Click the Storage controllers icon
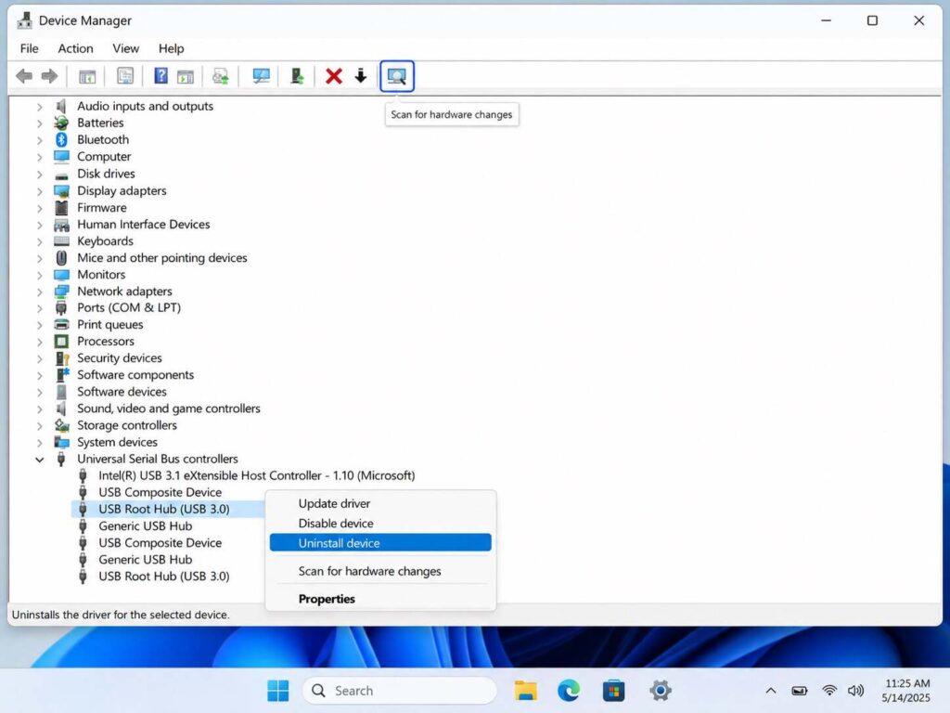Image resolution: width=950 pixels, height=713 pixels. click(x=62, y=425)
